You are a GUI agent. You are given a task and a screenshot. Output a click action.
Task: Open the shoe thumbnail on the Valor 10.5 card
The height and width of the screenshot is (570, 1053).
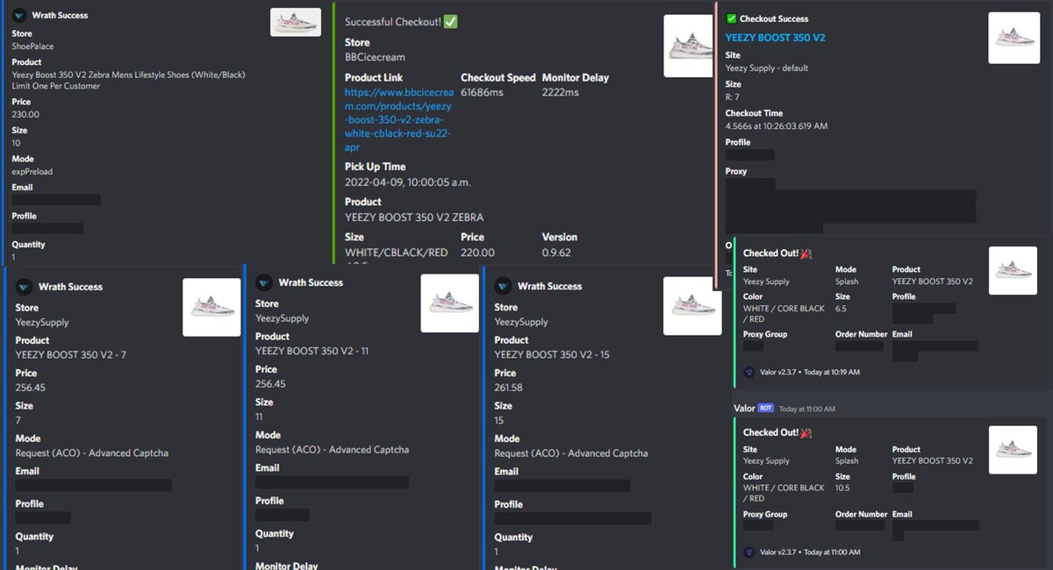(x=1014, y=450)
